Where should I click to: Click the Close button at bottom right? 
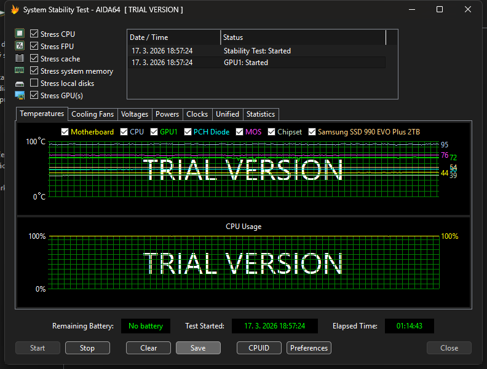point(449,348)
